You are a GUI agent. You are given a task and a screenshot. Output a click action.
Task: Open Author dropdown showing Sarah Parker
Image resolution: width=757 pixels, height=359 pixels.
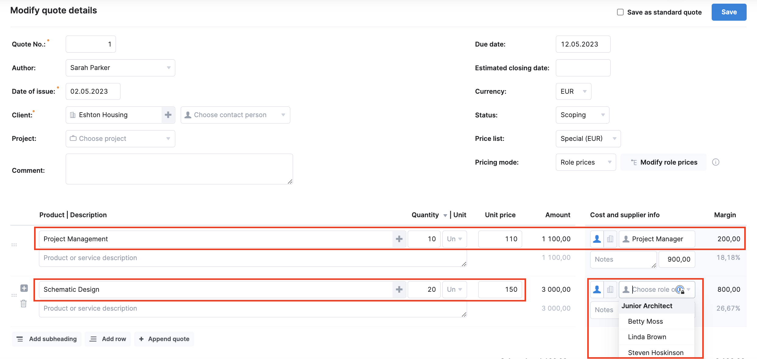[x=120, y=68]
